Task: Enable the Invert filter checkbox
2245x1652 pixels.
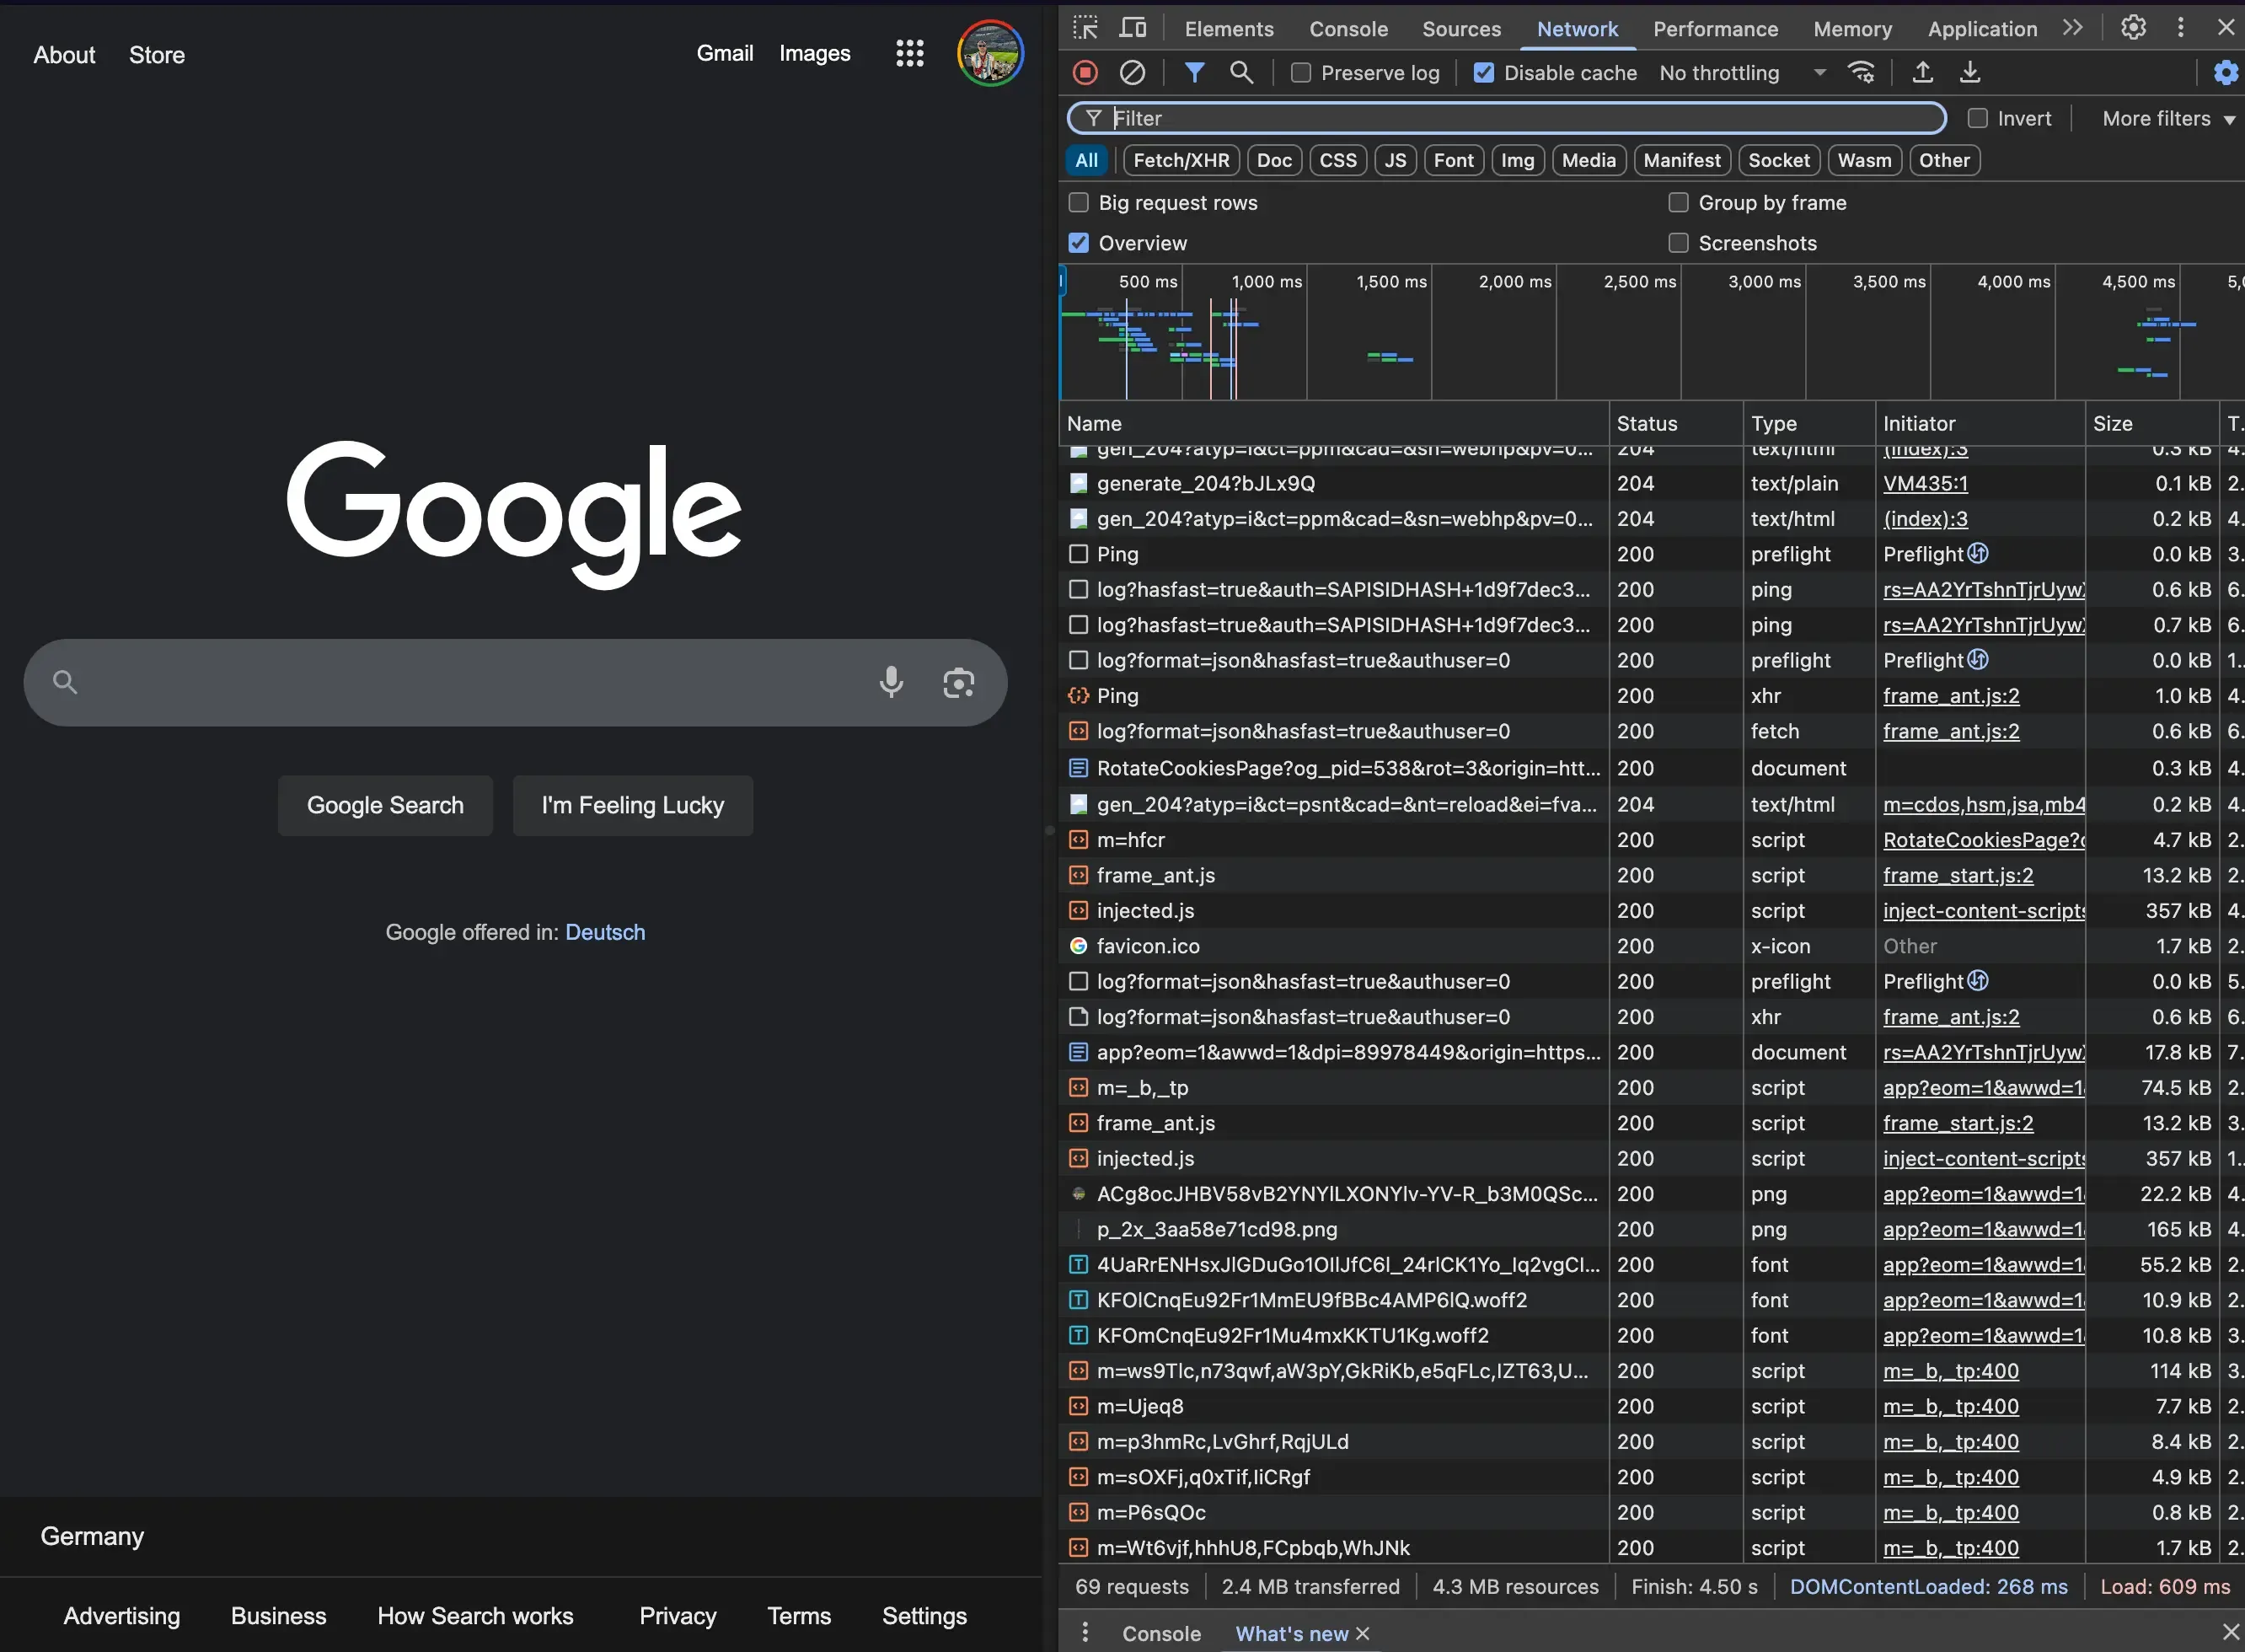Action: [x=1977, y=118]
